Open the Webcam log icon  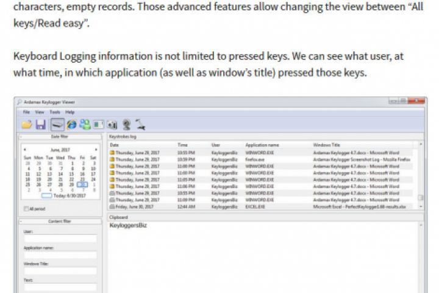coord(126,125)
